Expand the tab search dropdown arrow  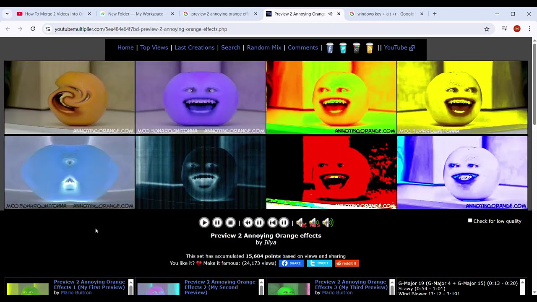coord(7,14)
